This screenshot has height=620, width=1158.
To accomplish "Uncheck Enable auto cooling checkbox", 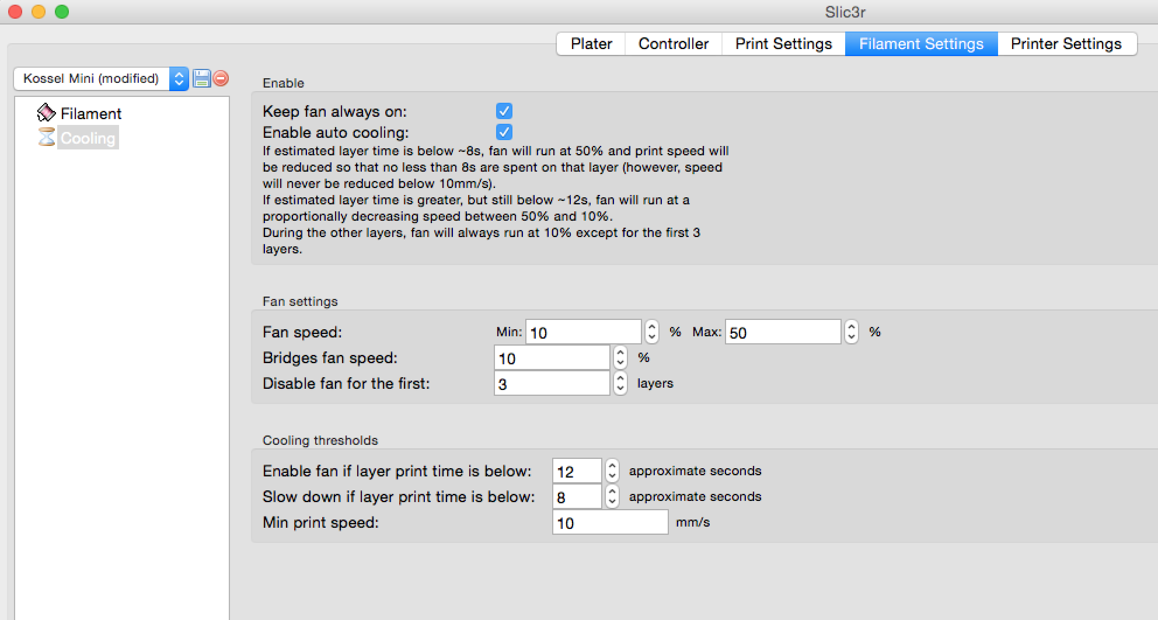I will click(x=504, y=132).
